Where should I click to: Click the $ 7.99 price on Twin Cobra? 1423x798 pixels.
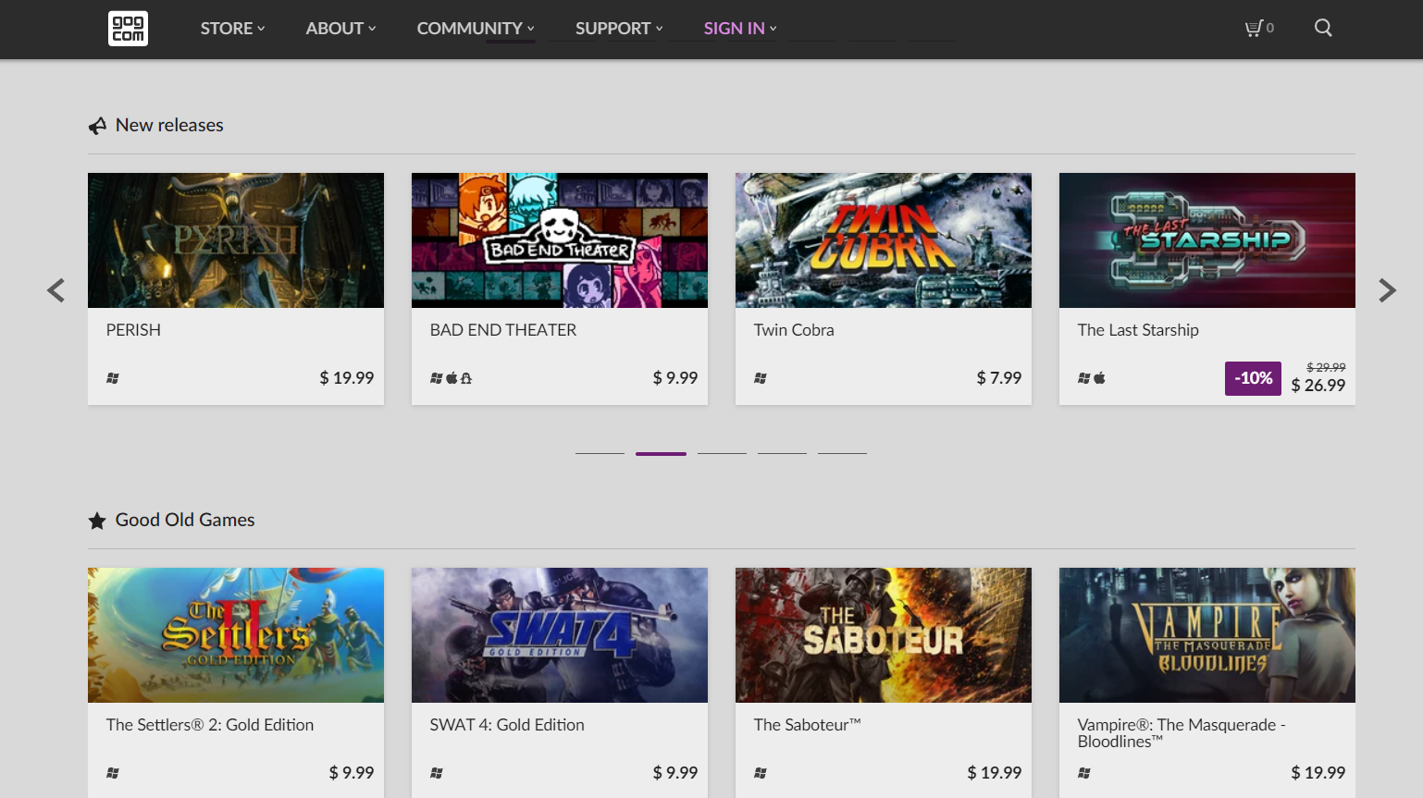[999, 378]
